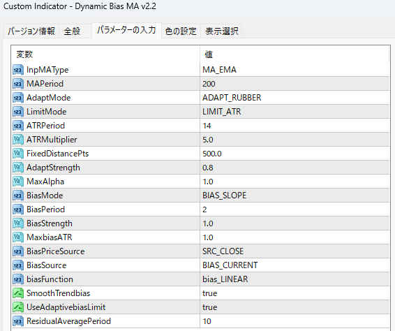Click the icon beside ResidualAveragePeriod
This screenshot has width=395, height=331.
(x=18, y=321)
